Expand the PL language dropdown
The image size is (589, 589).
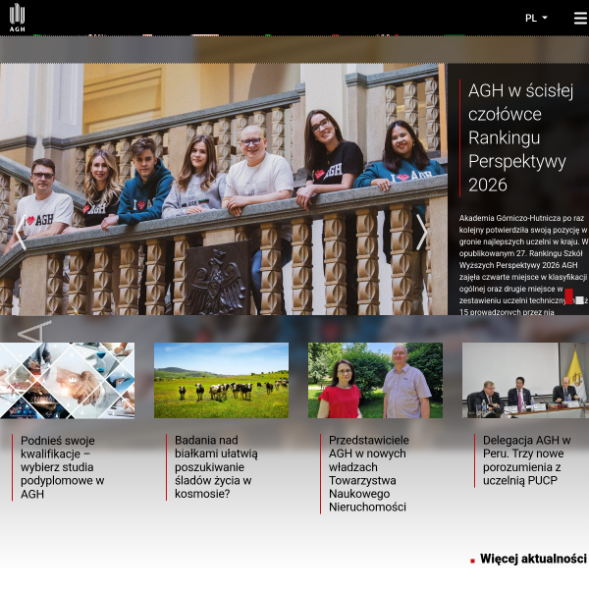pos(536,18)
